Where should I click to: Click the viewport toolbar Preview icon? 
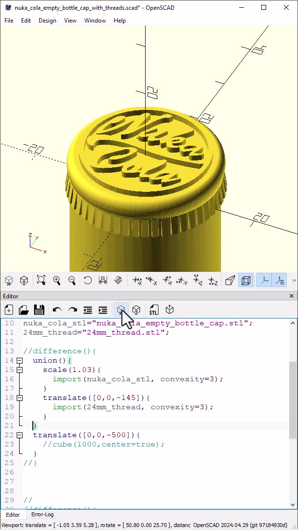point(9,281)
